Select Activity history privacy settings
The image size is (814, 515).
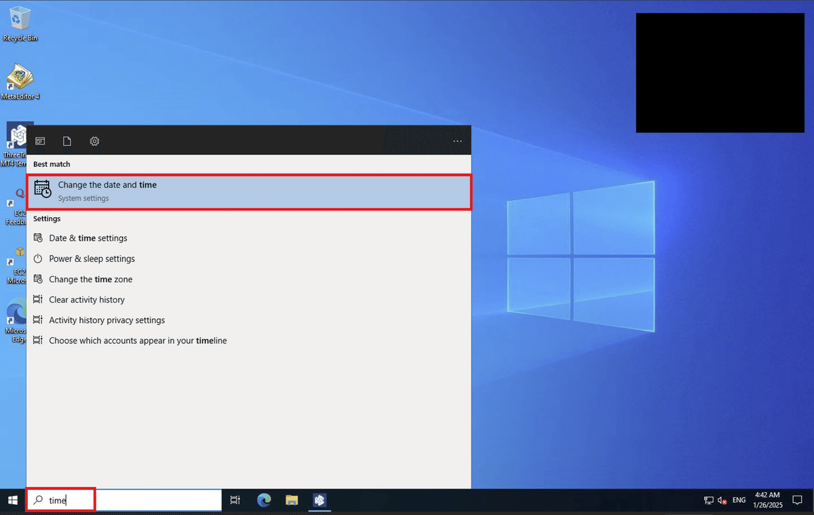point(106,320)
